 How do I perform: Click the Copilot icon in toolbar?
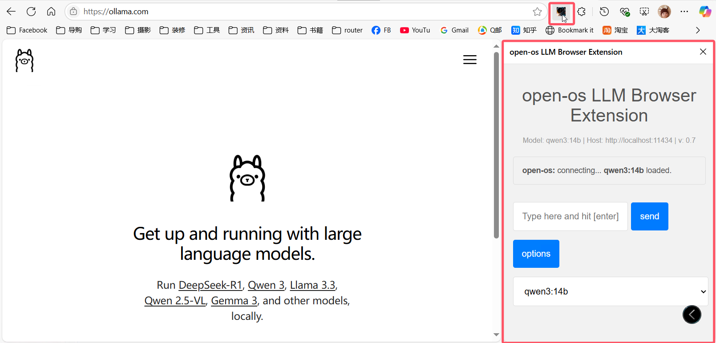(704, 12)
